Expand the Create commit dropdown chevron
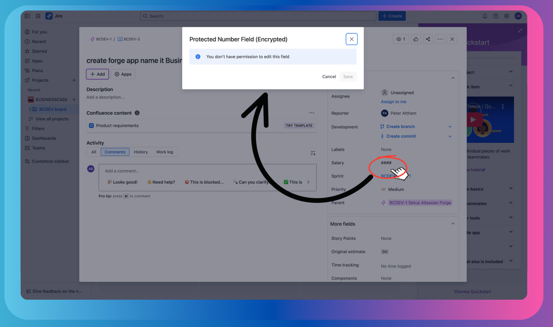This screenshot has width=553, height=327. [x=450, y=137]
